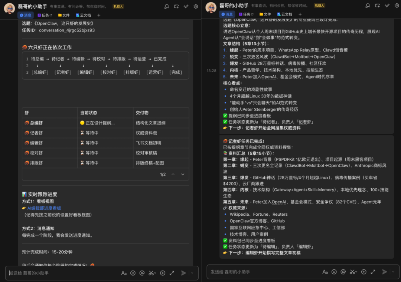Switch to the 任务 tab in the left window
This screenshot has width=401, height=282.
point(45,15)
